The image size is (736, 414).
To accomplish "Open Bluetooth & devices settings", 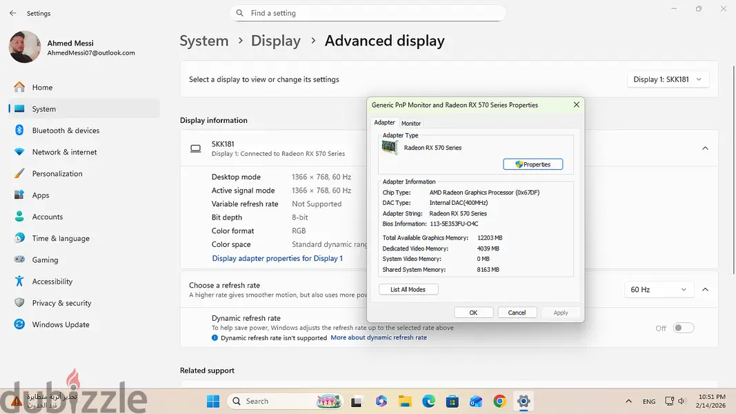I will [x=84, y=130].
